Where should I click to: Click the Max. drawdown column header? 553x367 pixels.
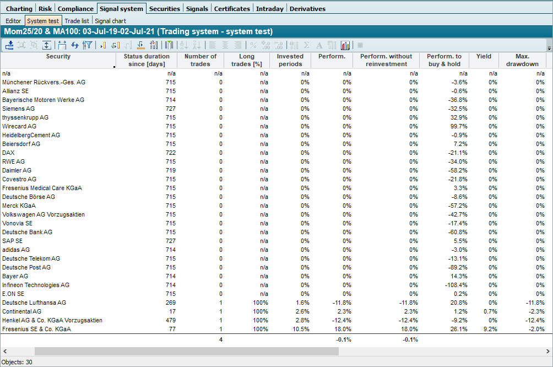522,60
